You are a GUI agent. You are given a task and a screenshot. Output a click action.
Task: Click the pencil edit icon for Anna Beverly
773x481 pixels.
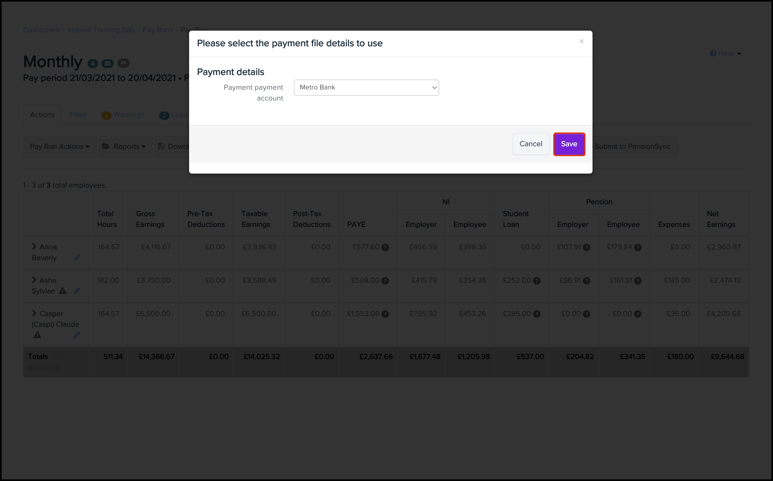[x=77, y=258]
